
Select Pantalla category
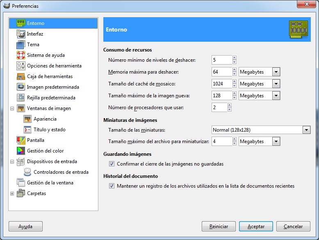(x=36, y=140)
